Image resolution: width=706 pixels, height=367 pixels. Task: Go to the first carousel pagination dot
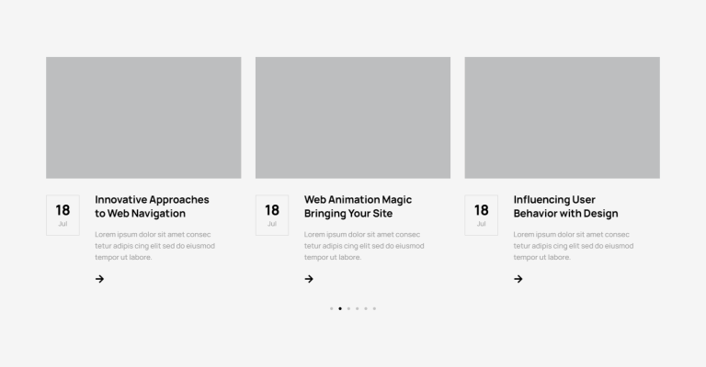point(331,308)
